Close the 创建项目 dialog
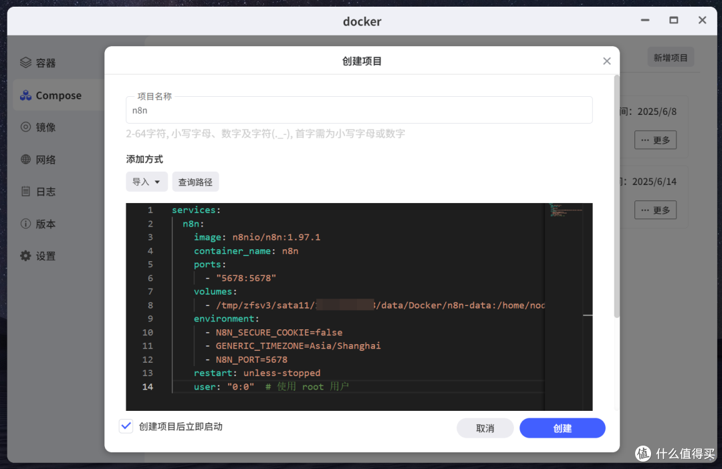The height and width of the screenshot is (469, 722). [607, 61]
